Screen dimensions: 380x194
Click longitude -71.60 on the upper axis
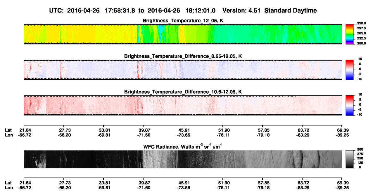pos(143,135)
